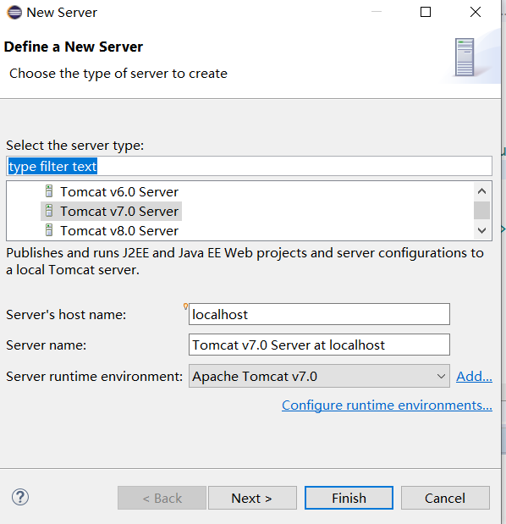Click the server list scrollbar thumb

point(481,211)
